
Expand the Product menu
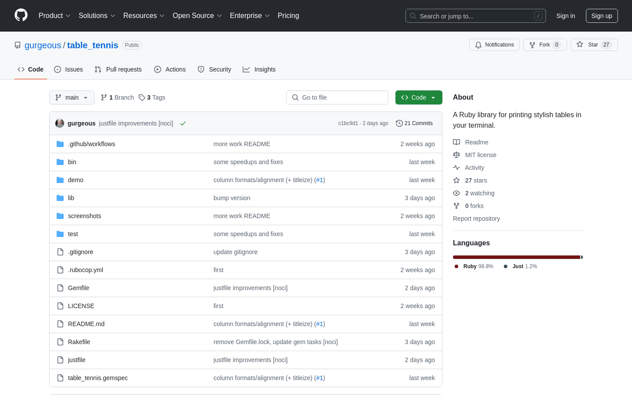tap(54, 16)
